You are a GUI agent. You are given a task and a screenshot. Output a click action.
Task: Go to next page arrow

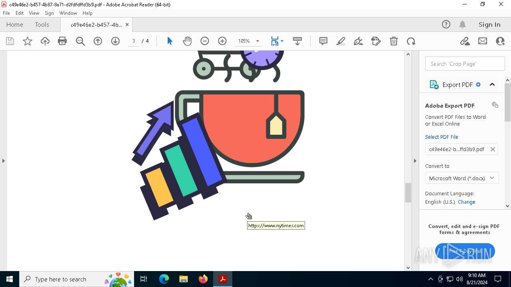[x=115, y=41]
